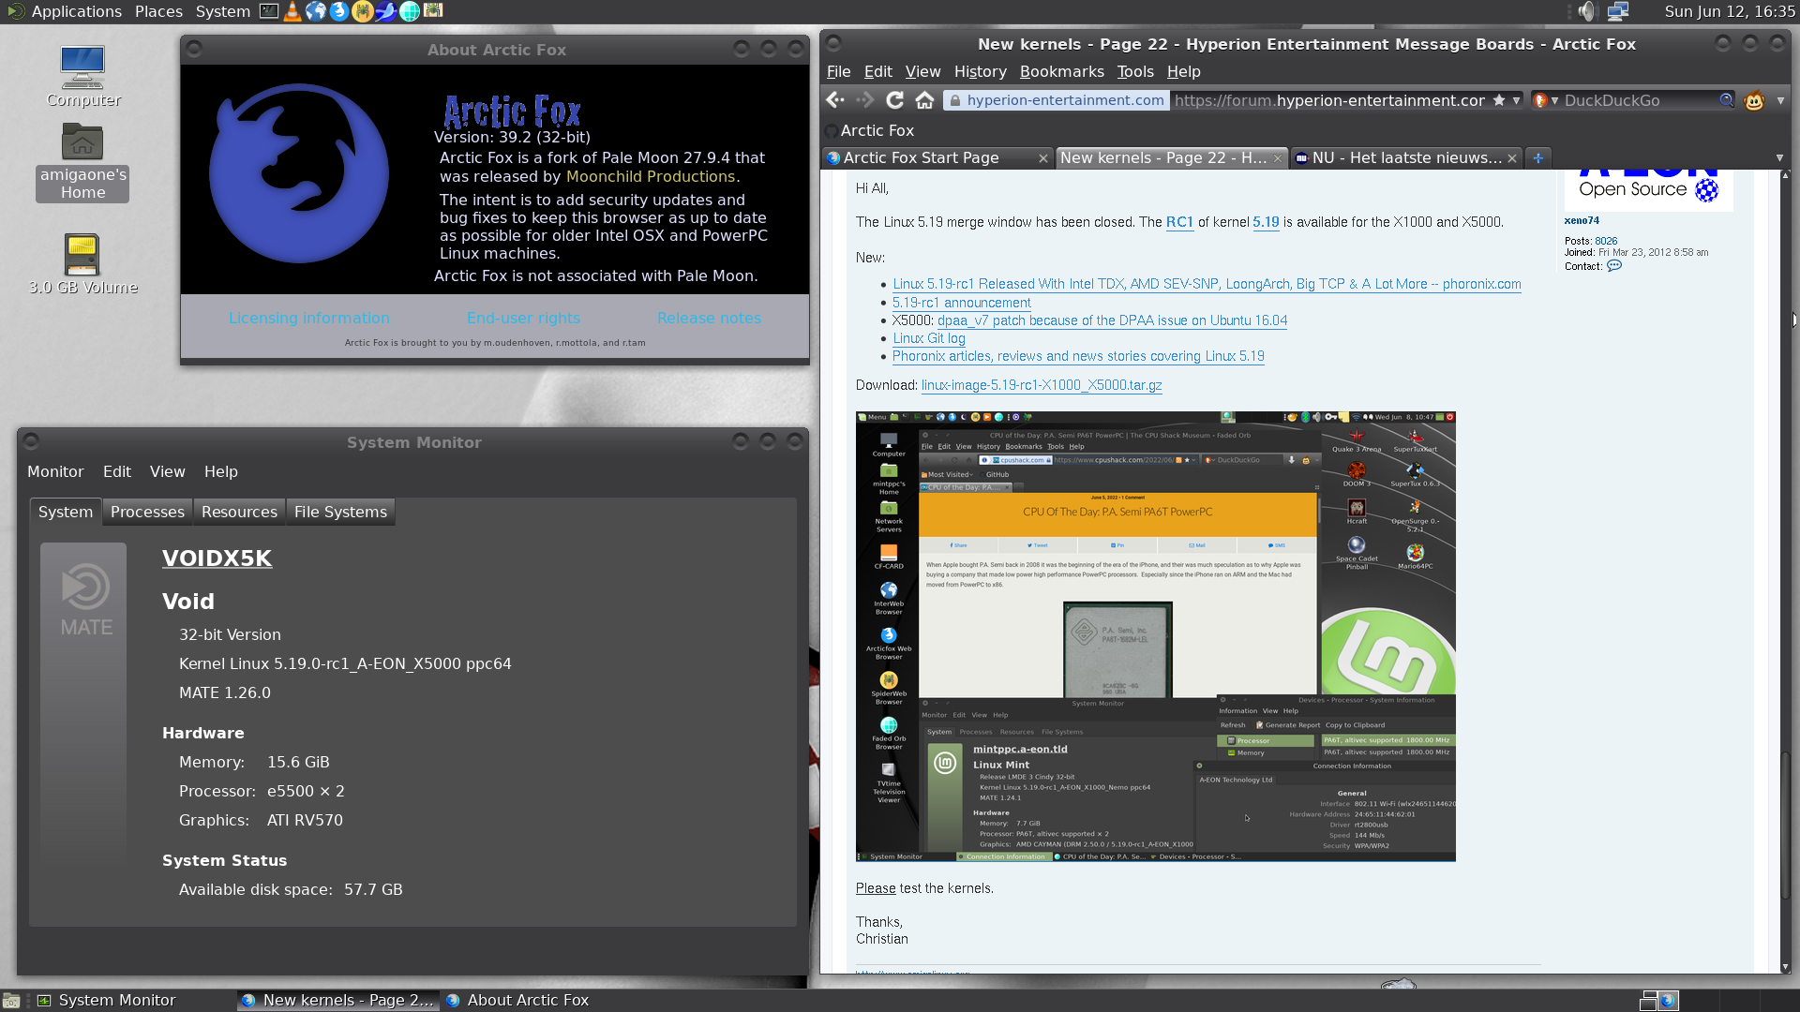Screen dimensions: 1800x1012
Task: Launch InterWeb browser globe icon in top panel
Action: (x=316, y=11)
